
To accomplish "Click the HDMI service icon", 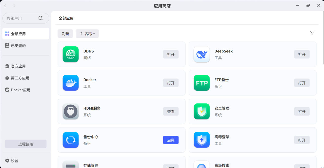I will [71, 111].
